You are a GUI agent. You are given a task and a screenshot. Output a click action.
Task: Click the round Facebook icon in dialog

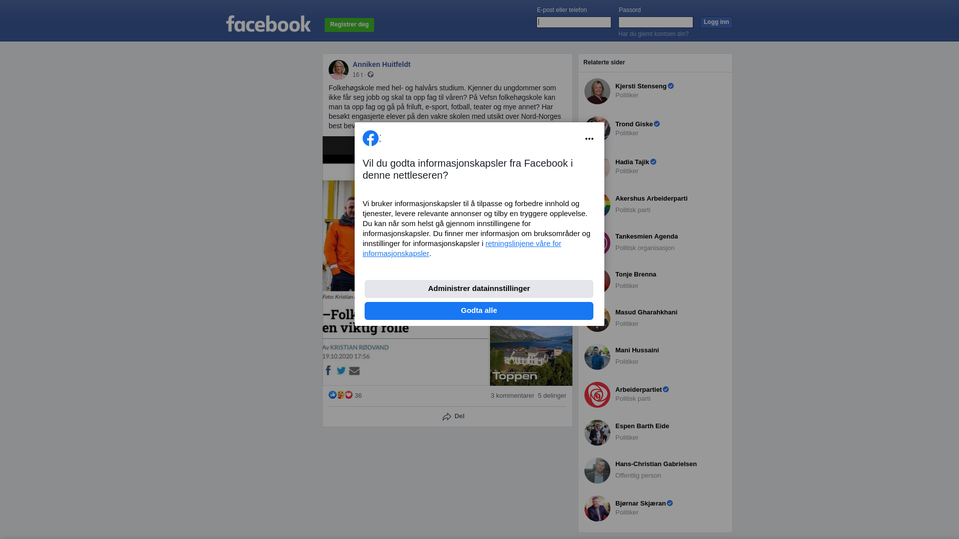click(x=371, y=138)
